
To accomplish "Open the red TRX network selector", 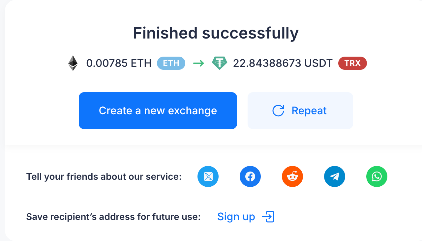I will point(352,63).
